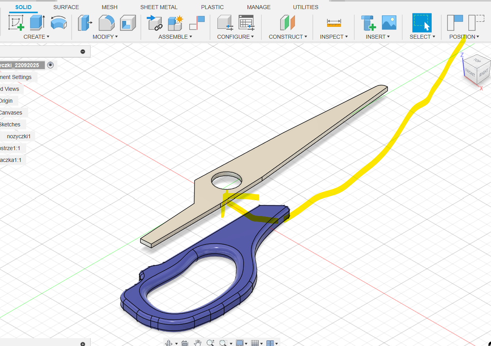Open the SURFACE tab
This screenshot has height=346, width=491.
click(x=66, y=7)
